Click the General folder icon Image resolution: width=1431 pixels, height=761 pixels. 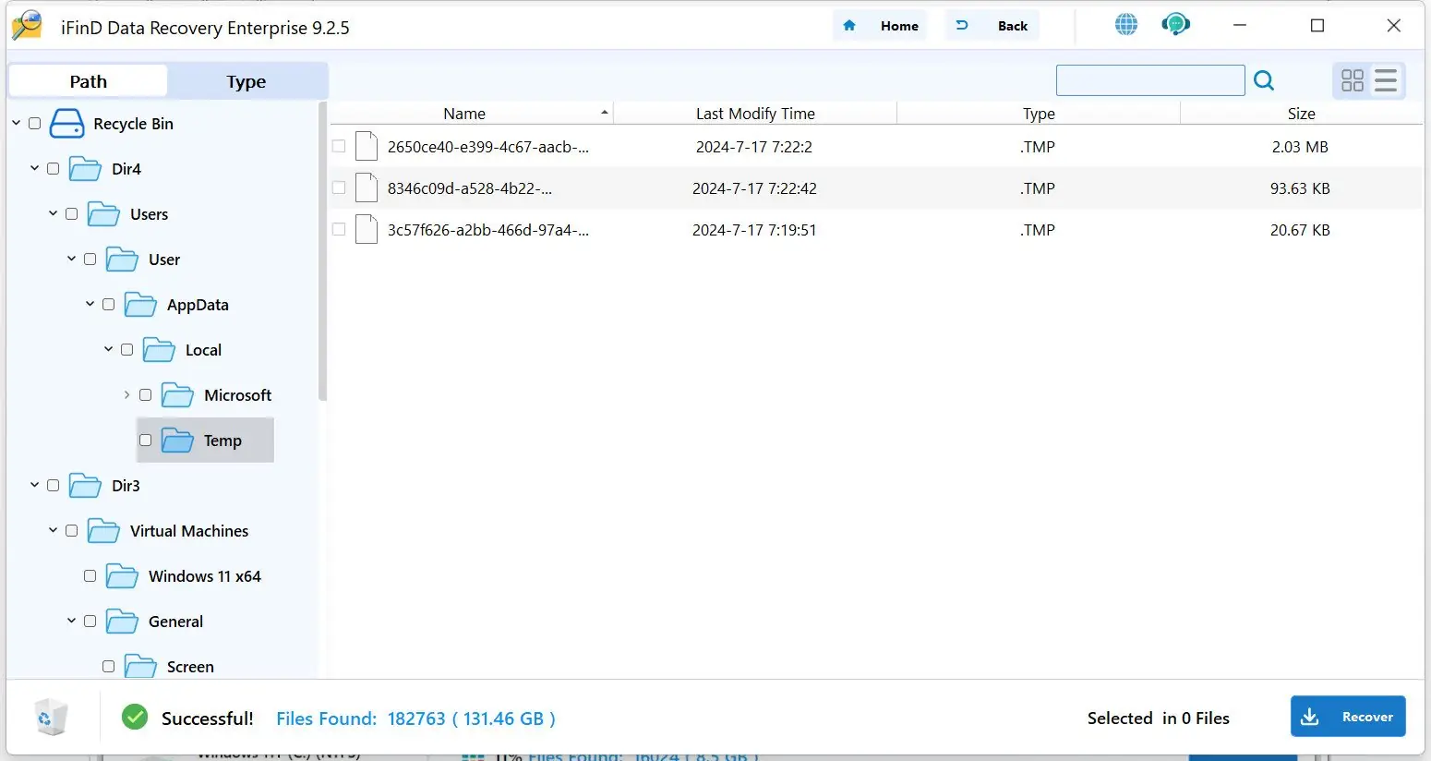point(122,622)
